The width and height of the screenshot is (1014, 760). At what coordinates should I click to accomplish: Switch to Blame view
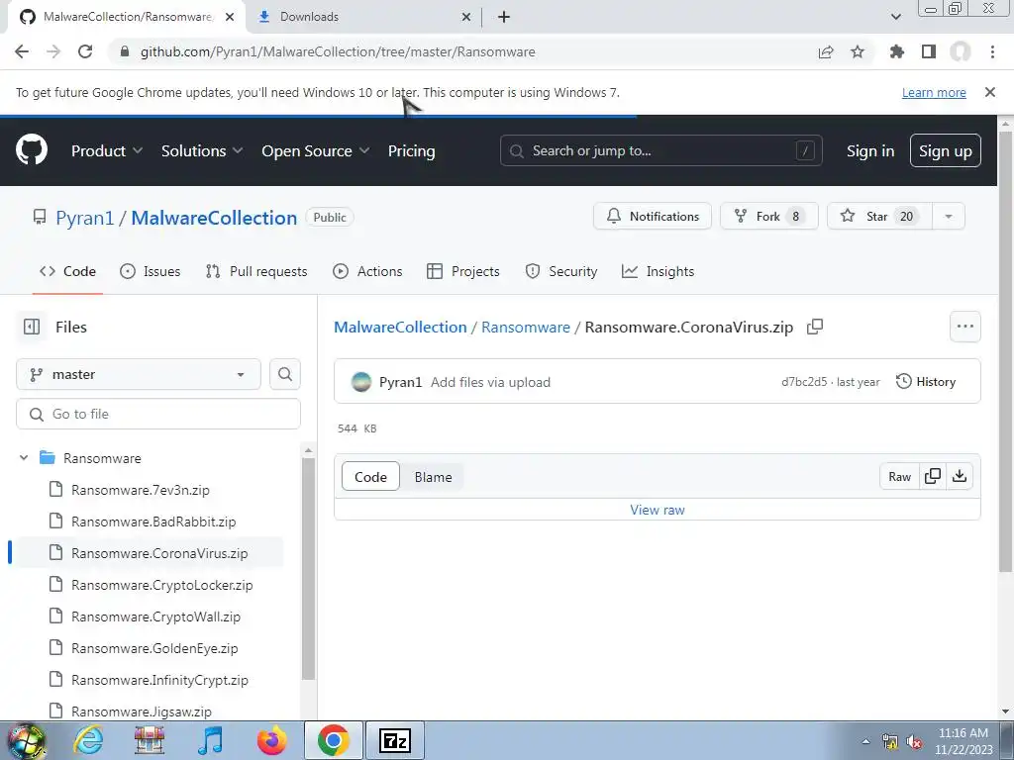[x=434, y=477]
